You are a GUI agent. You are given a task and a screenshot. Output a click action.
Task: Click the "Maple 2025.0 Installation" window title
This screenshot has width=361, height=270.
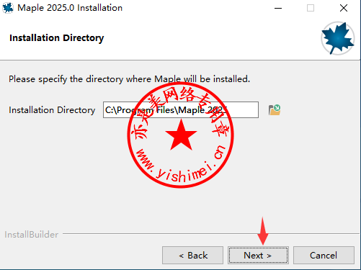point(70,8)
